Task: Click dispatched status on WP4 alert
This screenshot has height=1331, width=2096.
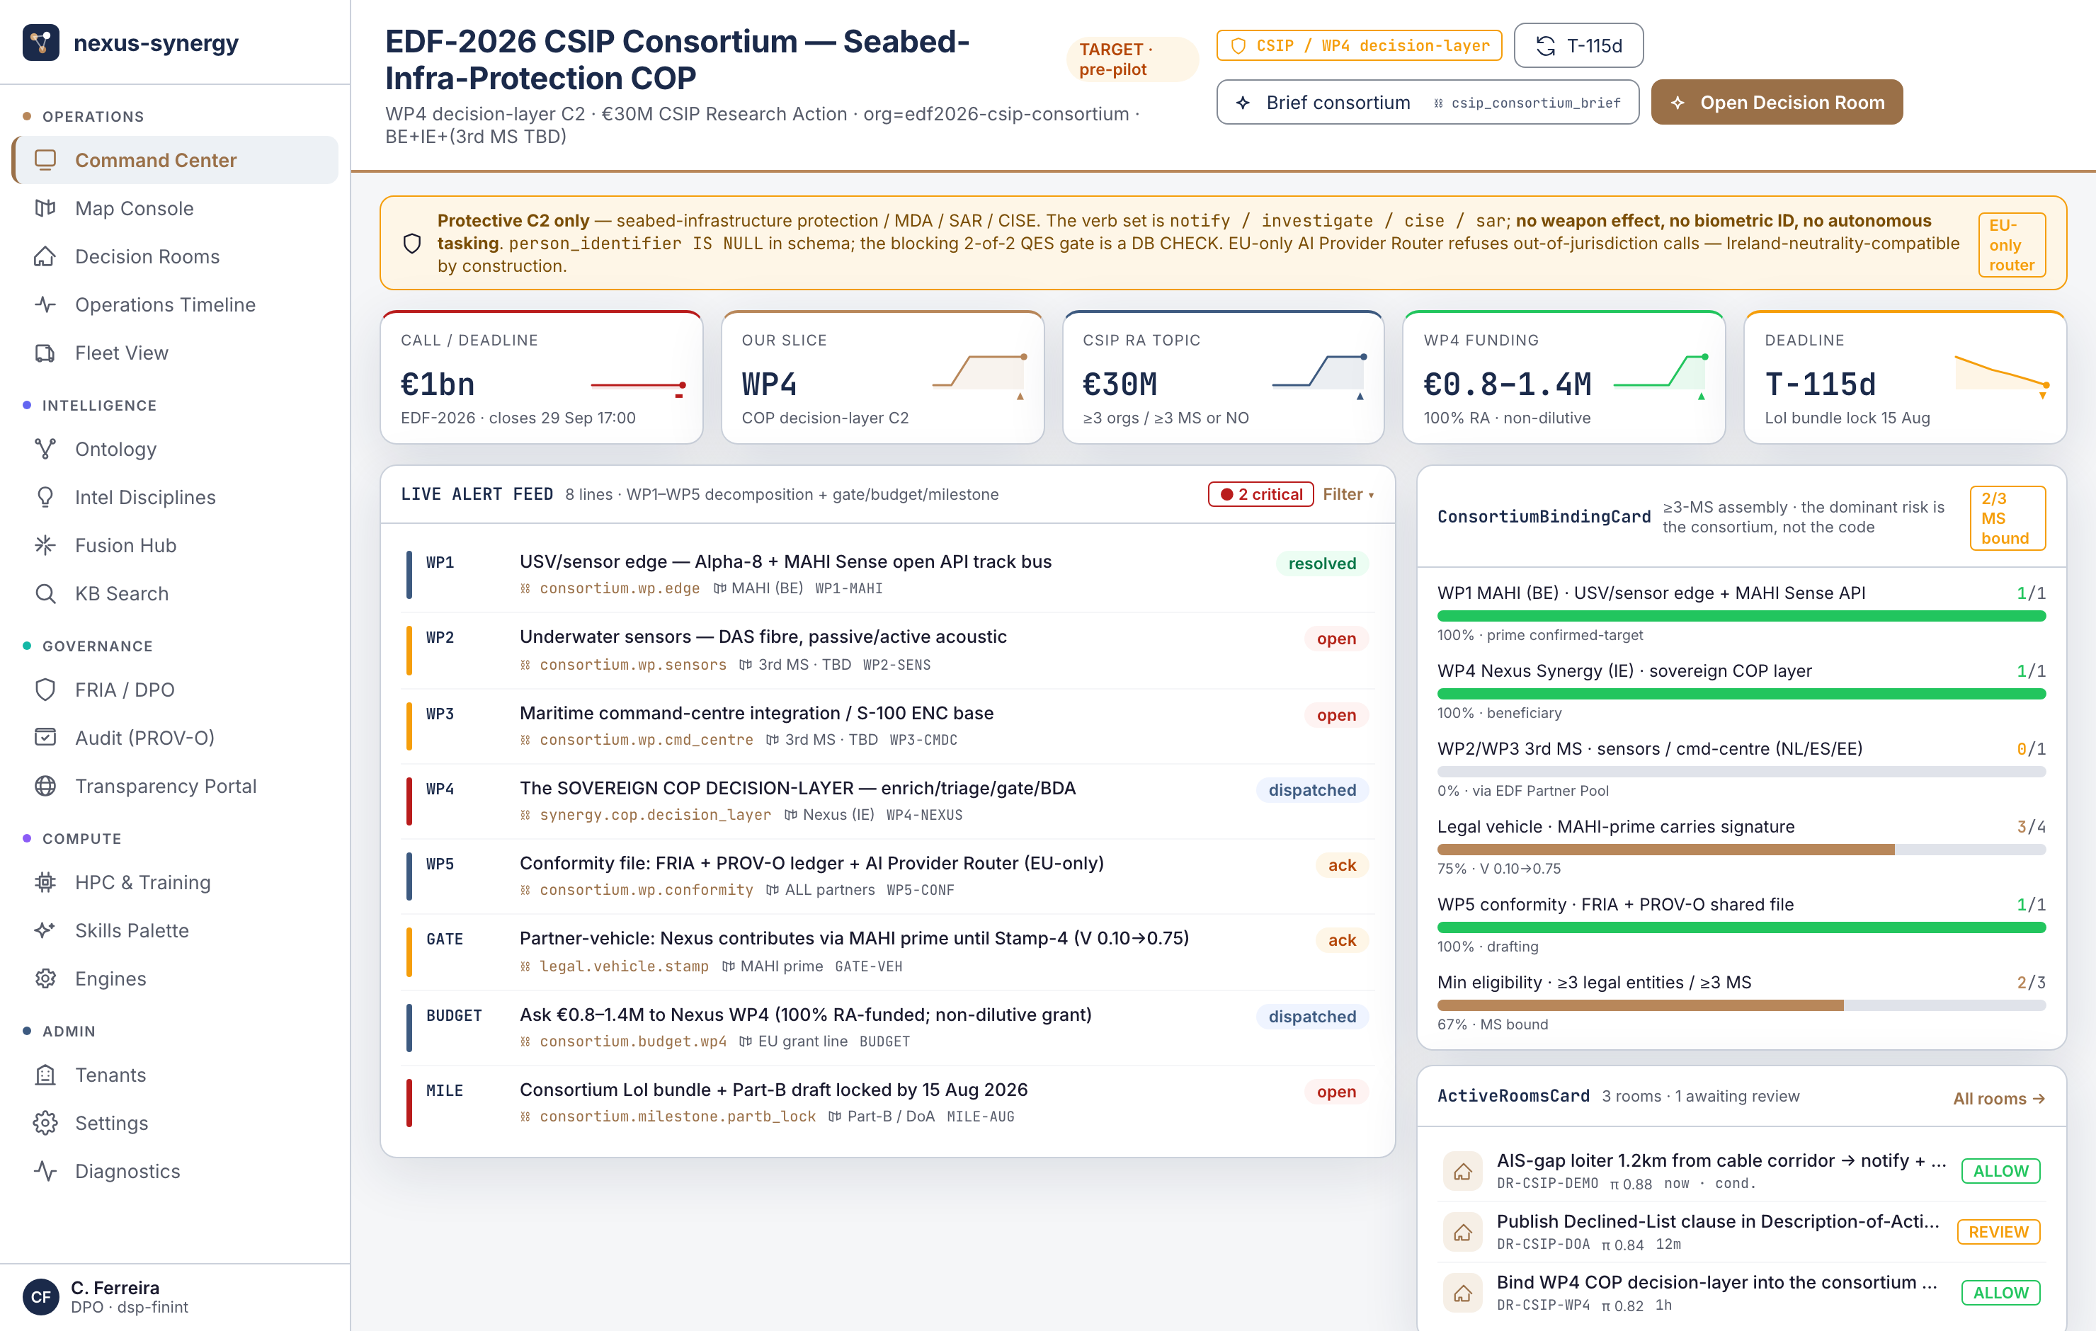Action: 1311,789
